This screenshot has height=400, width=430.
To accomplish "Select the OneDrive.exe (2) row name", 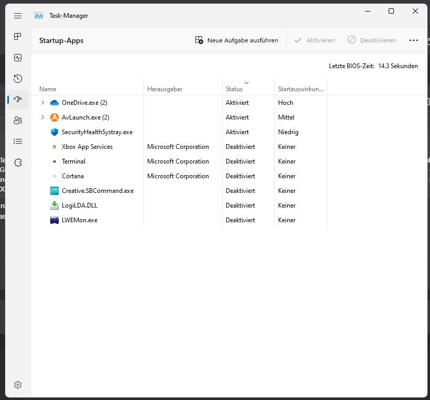I will 84,103.
